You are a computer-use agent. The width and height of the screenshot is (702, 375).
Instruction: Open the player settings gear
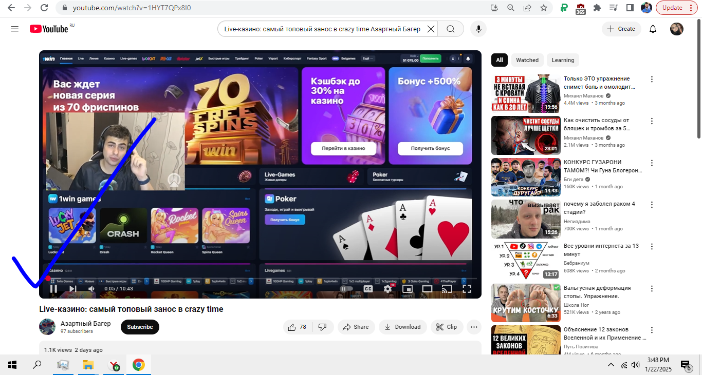387,289
